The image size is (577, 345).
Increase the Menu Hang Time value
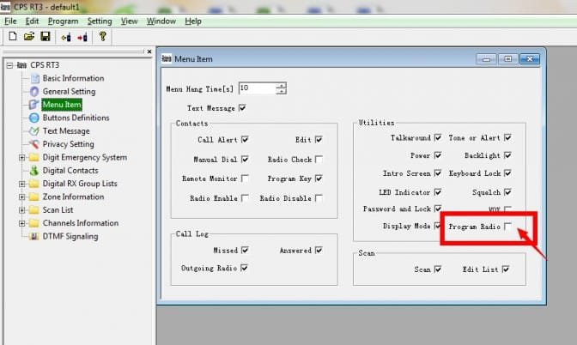tap(281, 86)
